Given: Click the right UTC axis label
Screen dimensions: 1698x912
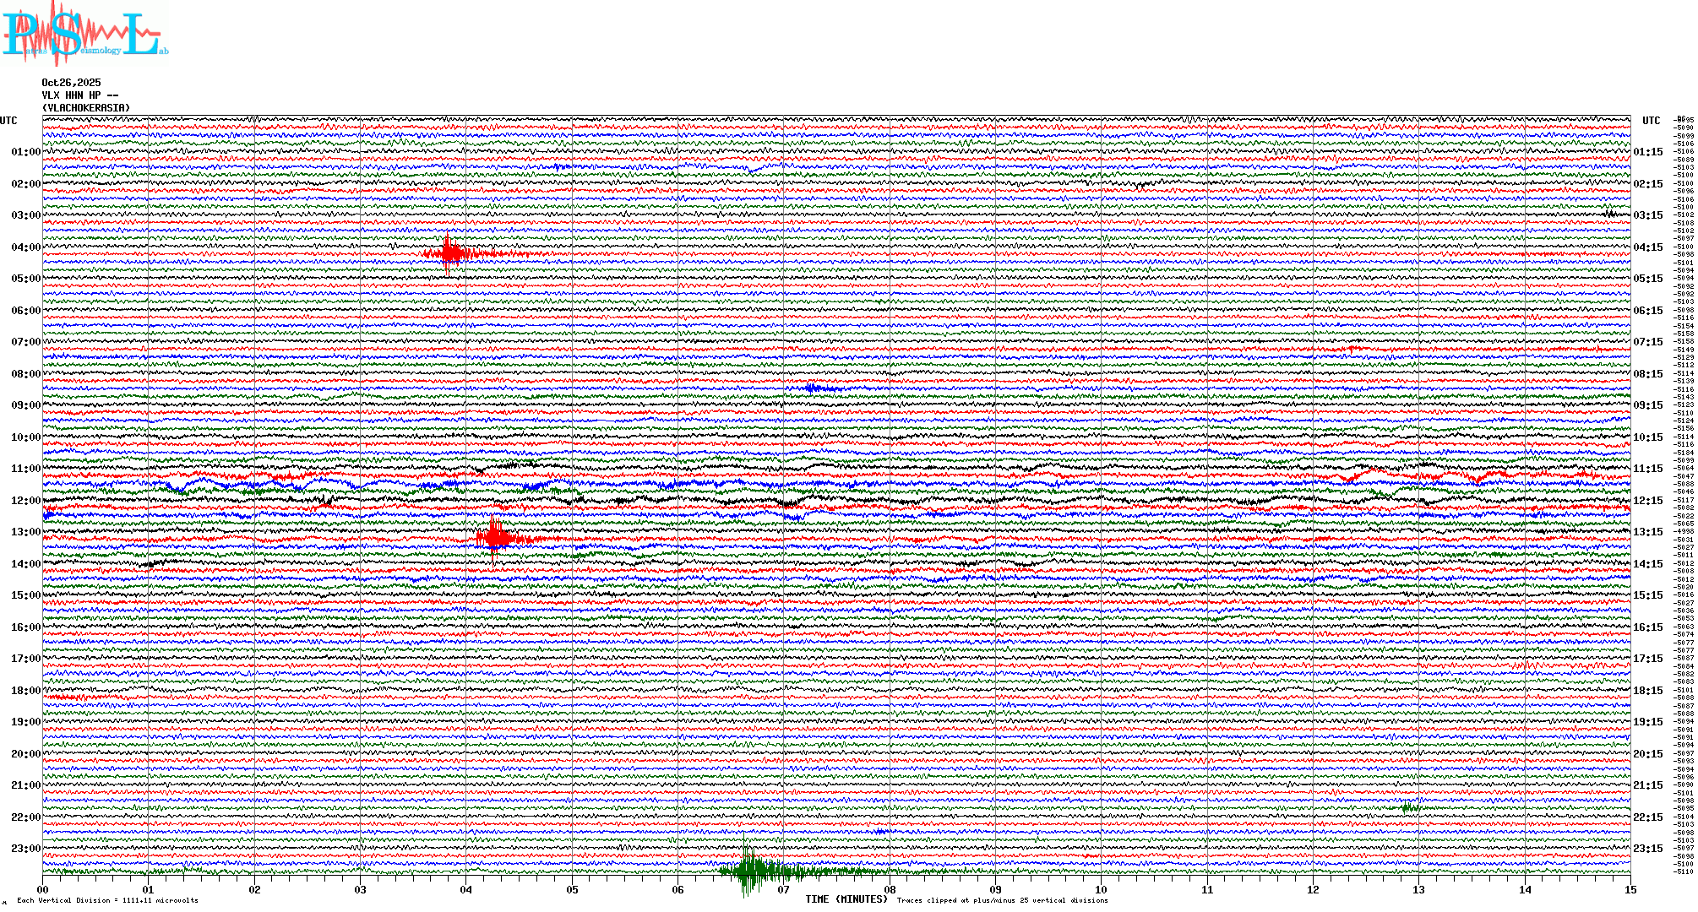Looking at the screenshot, I should [1651, 121].
